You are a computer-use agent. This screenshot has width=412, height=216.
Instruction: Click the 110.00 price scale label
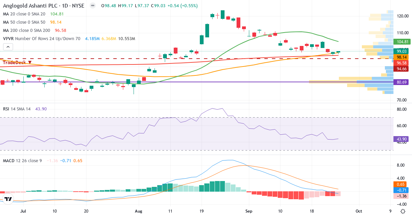coord(402,33)
